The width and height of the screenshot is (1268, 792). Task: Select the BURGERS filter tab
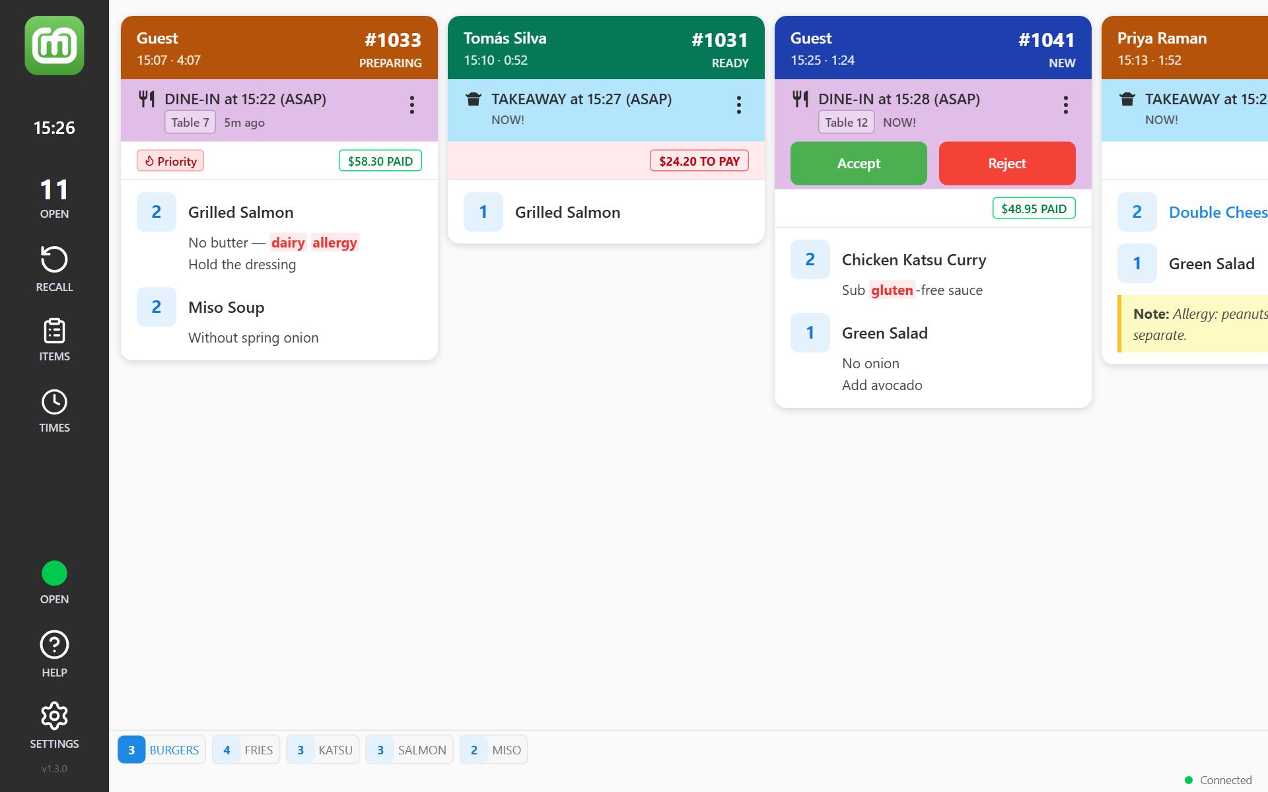(x=162, y=750)
